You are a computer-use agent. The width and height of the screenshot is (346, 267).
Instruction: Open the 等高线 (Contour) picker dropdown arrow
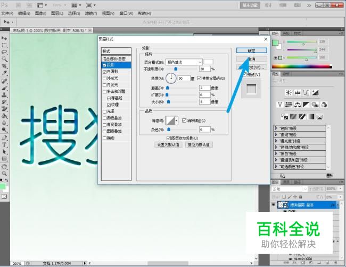click(176, 120)
